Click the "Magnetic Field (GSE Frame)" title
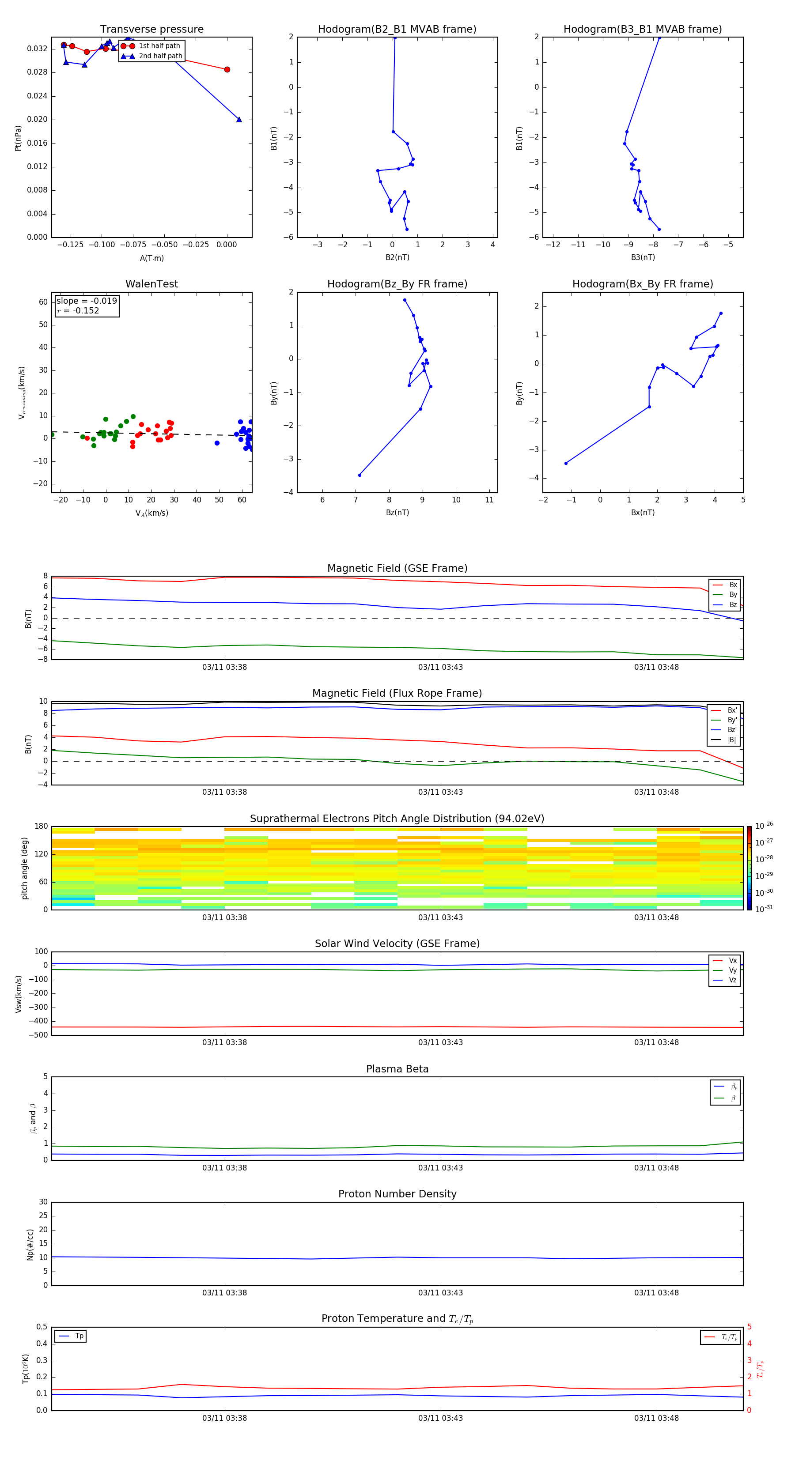The width and height of the screenshot is (795, 1457). tap(397, 568)
